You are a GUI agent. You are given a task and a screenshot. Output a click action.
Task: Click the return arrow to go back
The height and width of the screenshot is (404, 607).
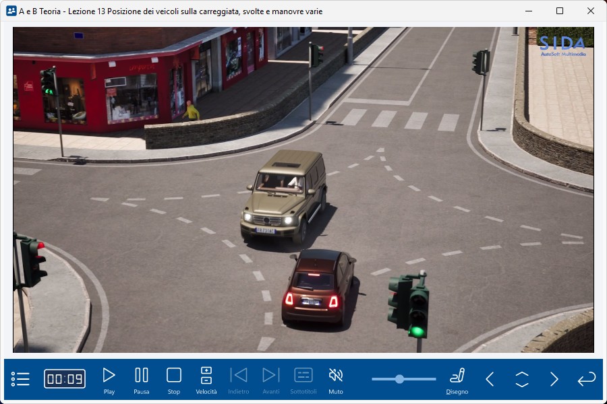tap(587, 379)
